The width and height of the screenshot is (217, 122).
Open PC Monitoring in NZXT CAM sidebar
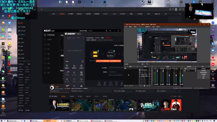click(49, 35)
